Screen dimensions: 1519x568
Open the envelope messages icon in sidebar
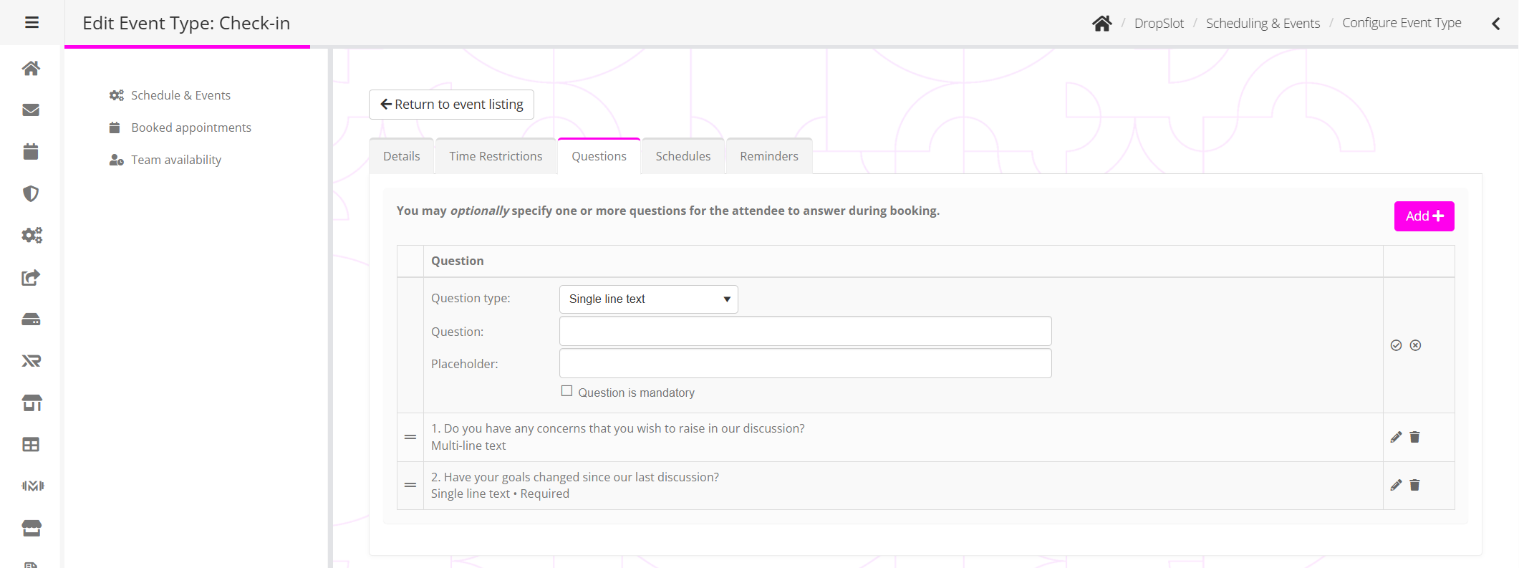coord(31,110)
